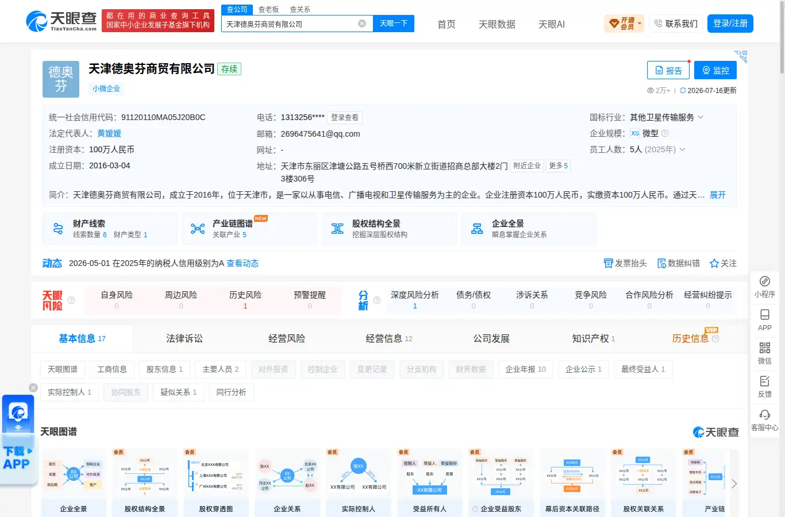The image size is (785, 517).
Task: Click the 附近企业 button
Action: (527, 165)
